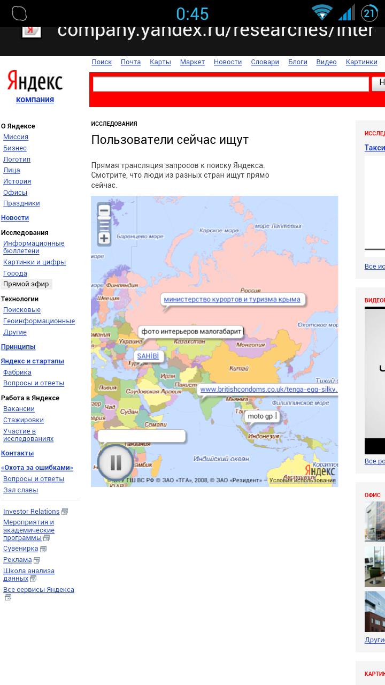Click фото интерьеров малогабарит query bubble
Image resolution: width=385 pixels, height=685 pixels.
[x=191, y=332]
